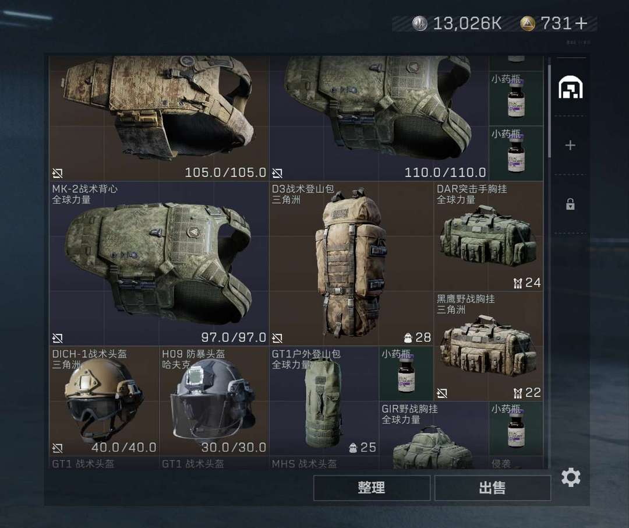Image resolution: width=629 pixels, height=528 pixels.
Task: Click the padlock icon in sidebar
Action: [x=570, y=204]
